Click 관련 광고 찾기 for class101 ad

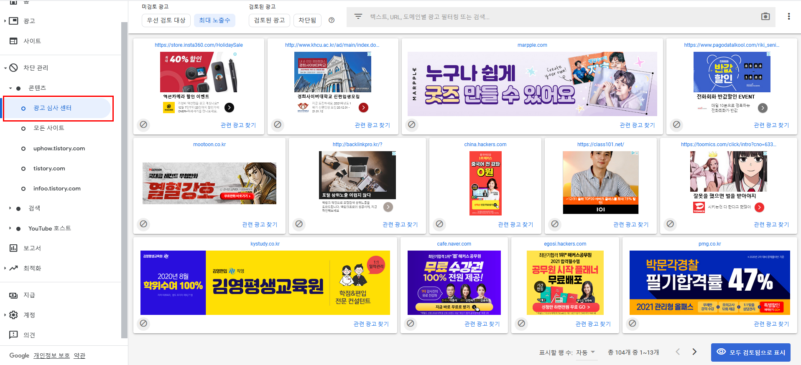(x=631, y=224)
